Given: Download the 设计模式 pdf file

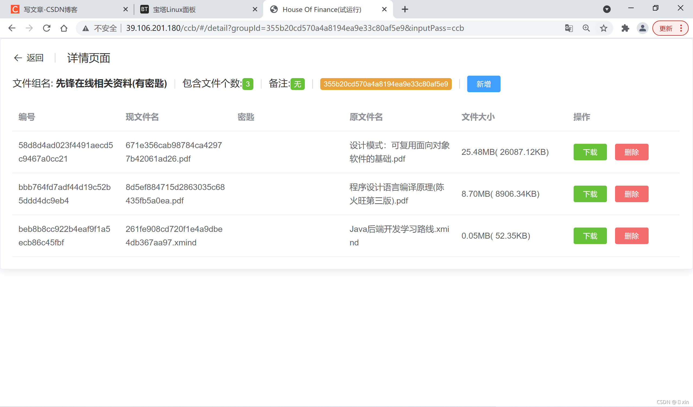Looking at the screenshot, I should coord(590,152).
